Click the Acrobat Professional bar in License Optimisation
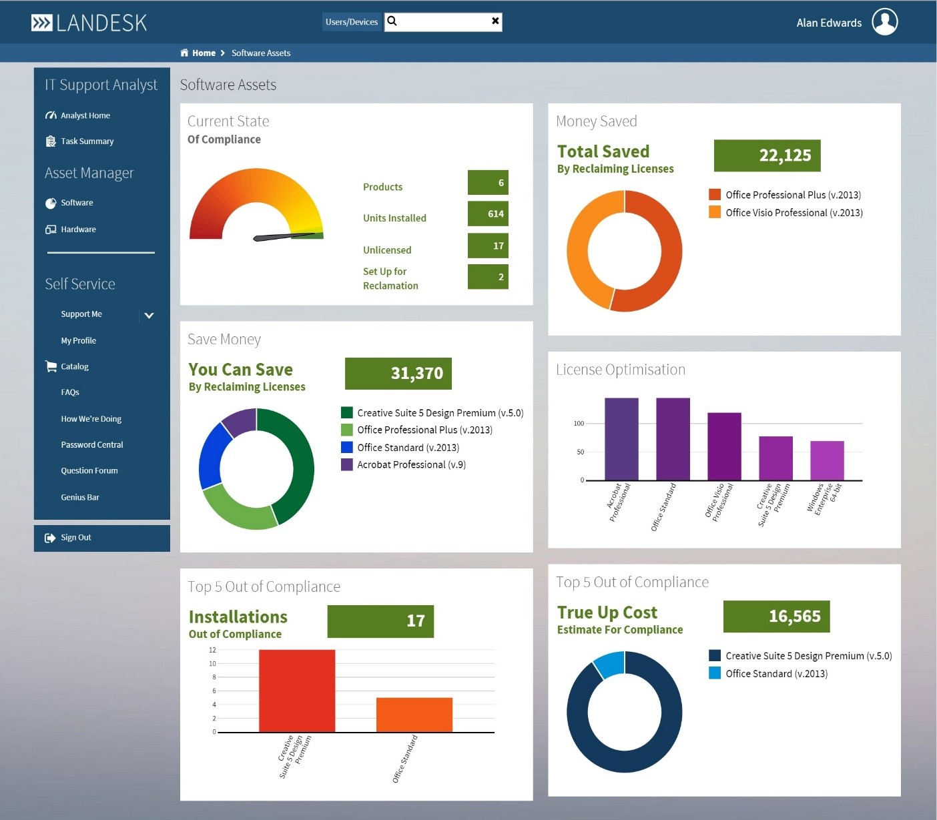Screen dimensions: 937x820 tap(621, 439)
